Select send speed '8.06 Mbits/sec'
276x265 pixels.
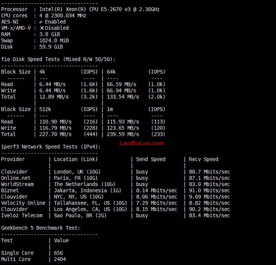(157, 197)
